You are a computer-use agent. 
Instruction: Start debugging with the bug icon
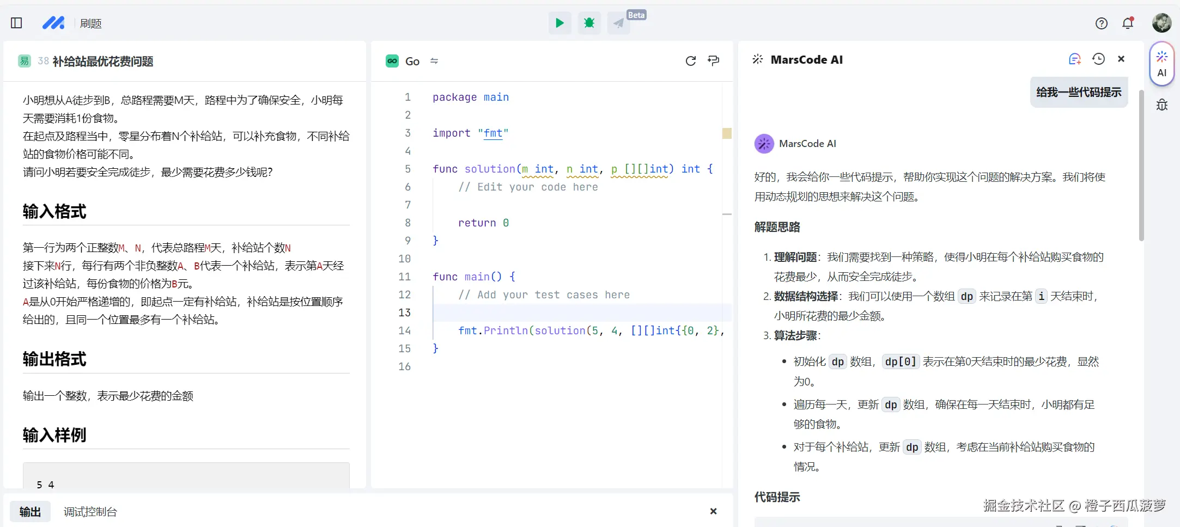click(589, 23)
